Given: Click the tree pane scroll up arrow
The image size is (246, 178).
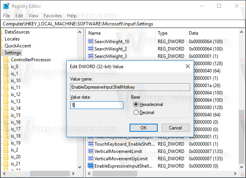Looking at the screenshot, I should pos(80,32).
